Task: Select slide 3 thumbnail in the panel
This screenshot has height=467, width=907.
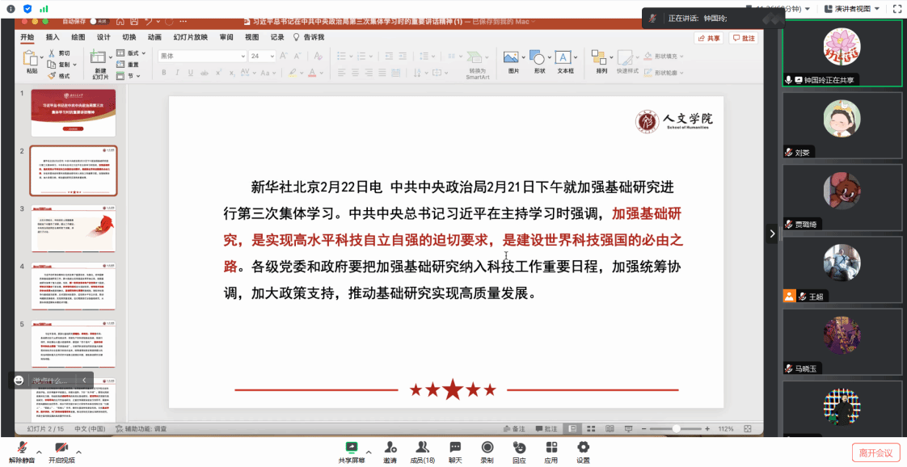Action: pos(74,229)
